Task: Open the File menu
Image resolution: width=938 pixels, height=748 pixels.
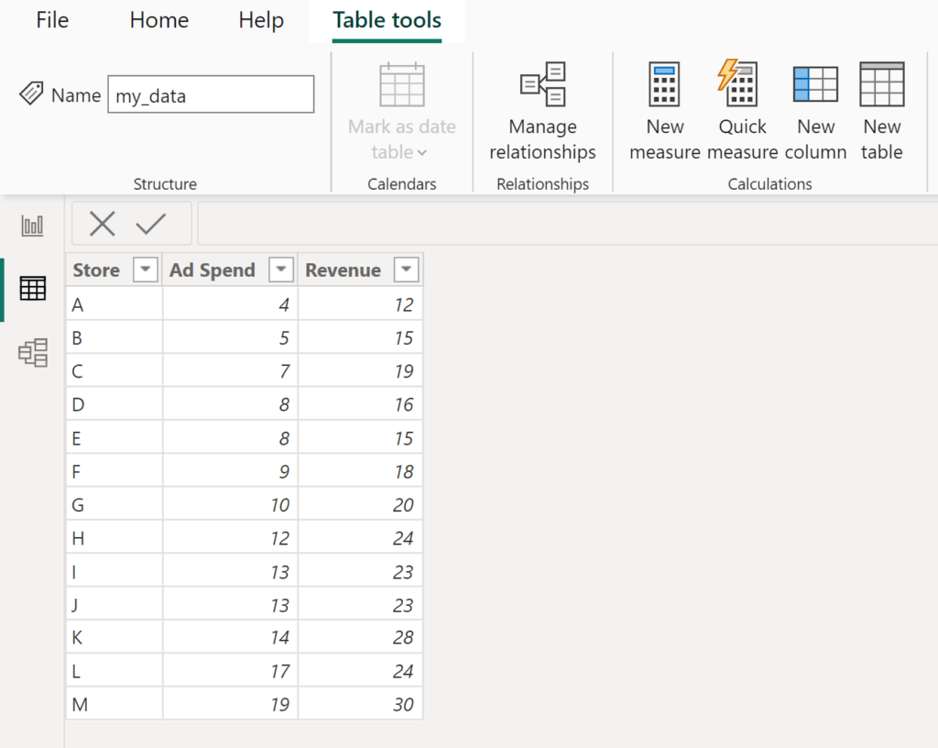Action: (51, 20)
